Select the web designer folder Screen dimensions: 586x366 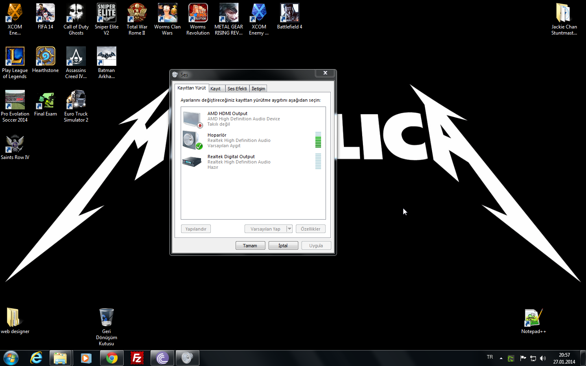tap(15, 321)
